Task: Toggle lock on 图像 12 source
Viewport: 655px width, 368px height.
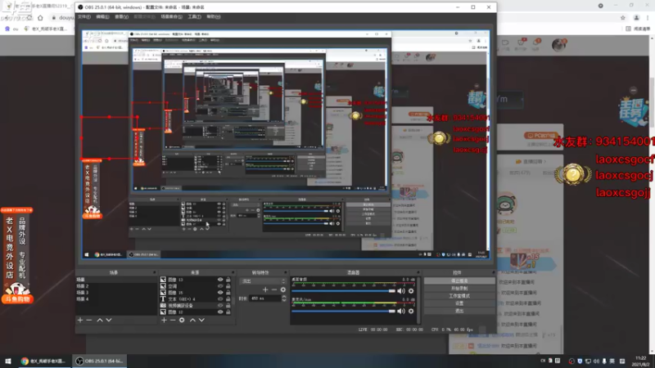Action: (228, 312)
